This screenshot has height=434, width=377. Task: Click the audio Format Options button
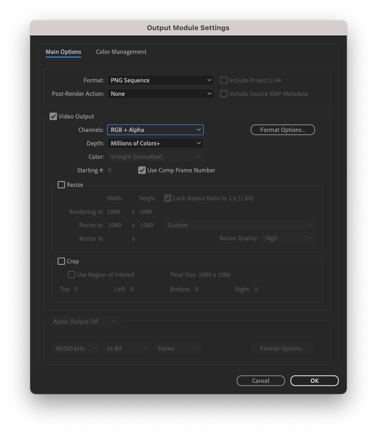(x=283, y=348)
